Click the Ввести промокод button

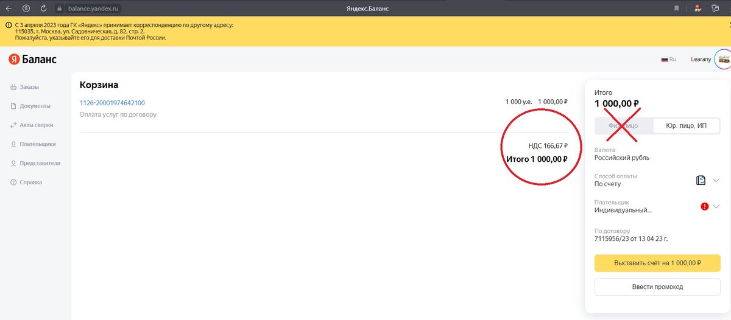pos(657,287)
